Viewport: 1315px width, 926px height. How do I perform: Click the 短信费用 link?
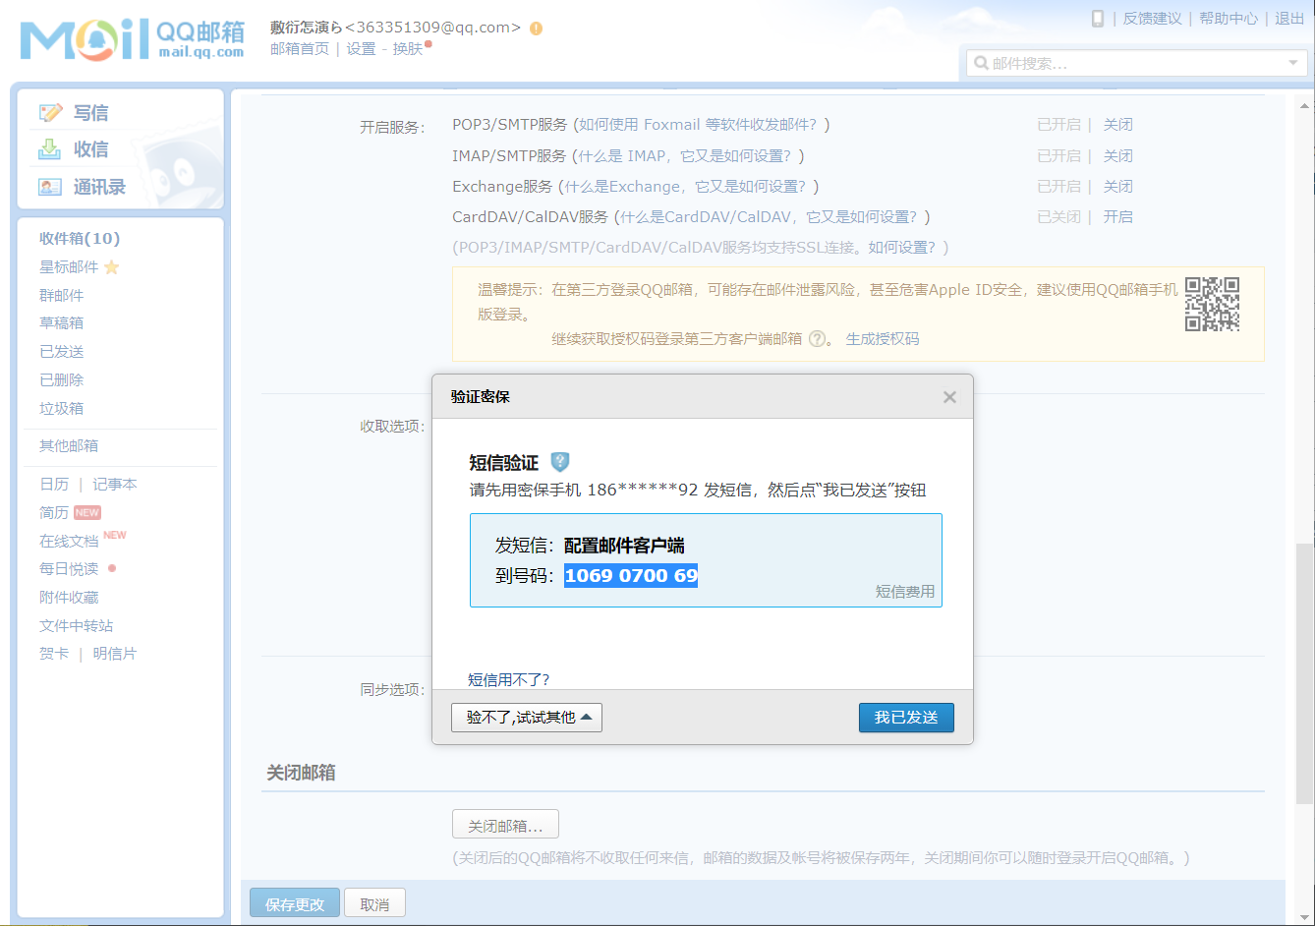click(x=905, y=592)
